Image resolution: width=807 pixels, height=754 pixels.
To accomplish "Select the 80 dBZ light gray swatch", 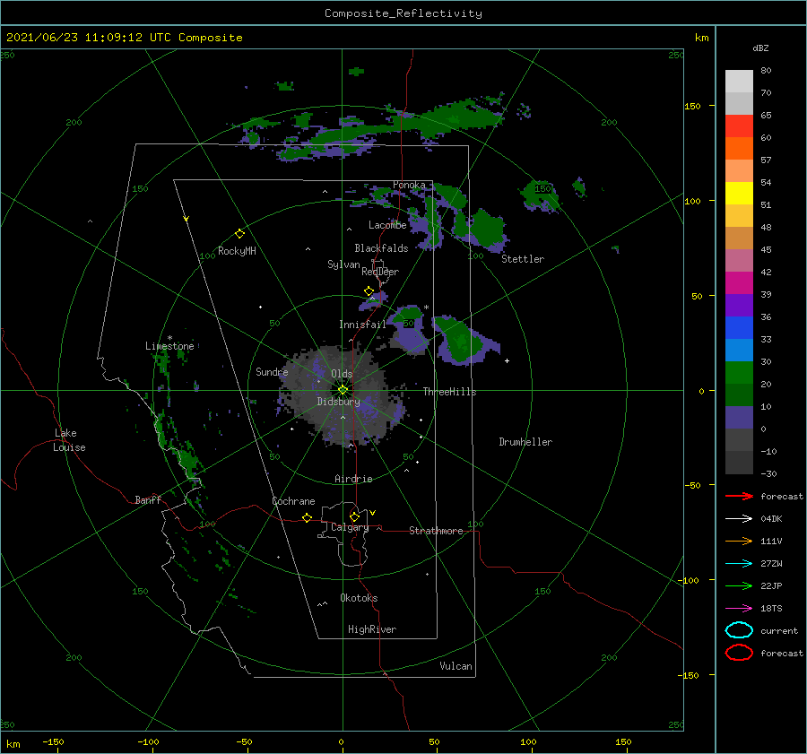I will pyautogui.click(x=739, y=81).
